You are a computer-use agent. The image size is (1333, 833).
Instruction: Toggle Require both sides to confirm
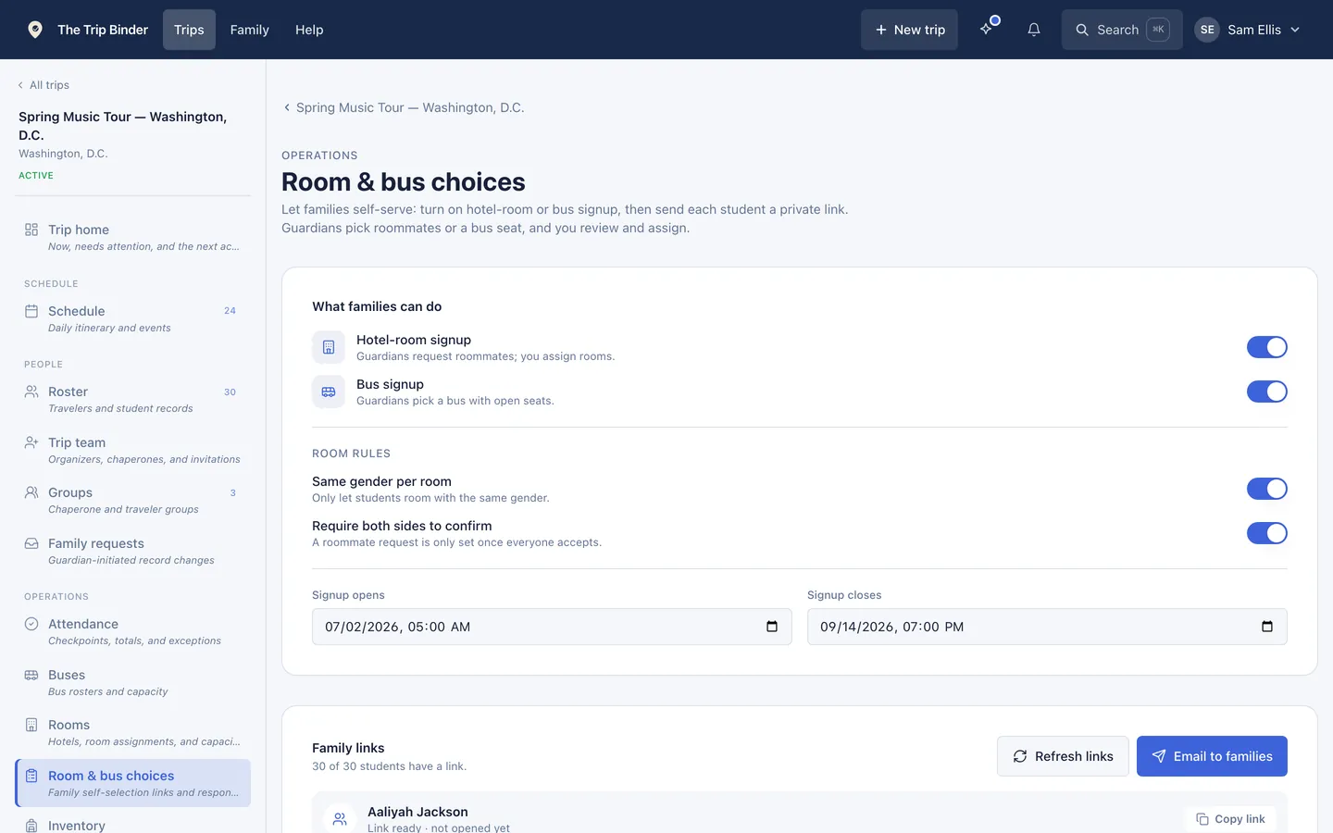[x=1267, y=533]
